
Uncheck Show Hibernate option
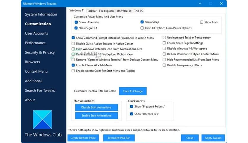[x=76, y=22]
